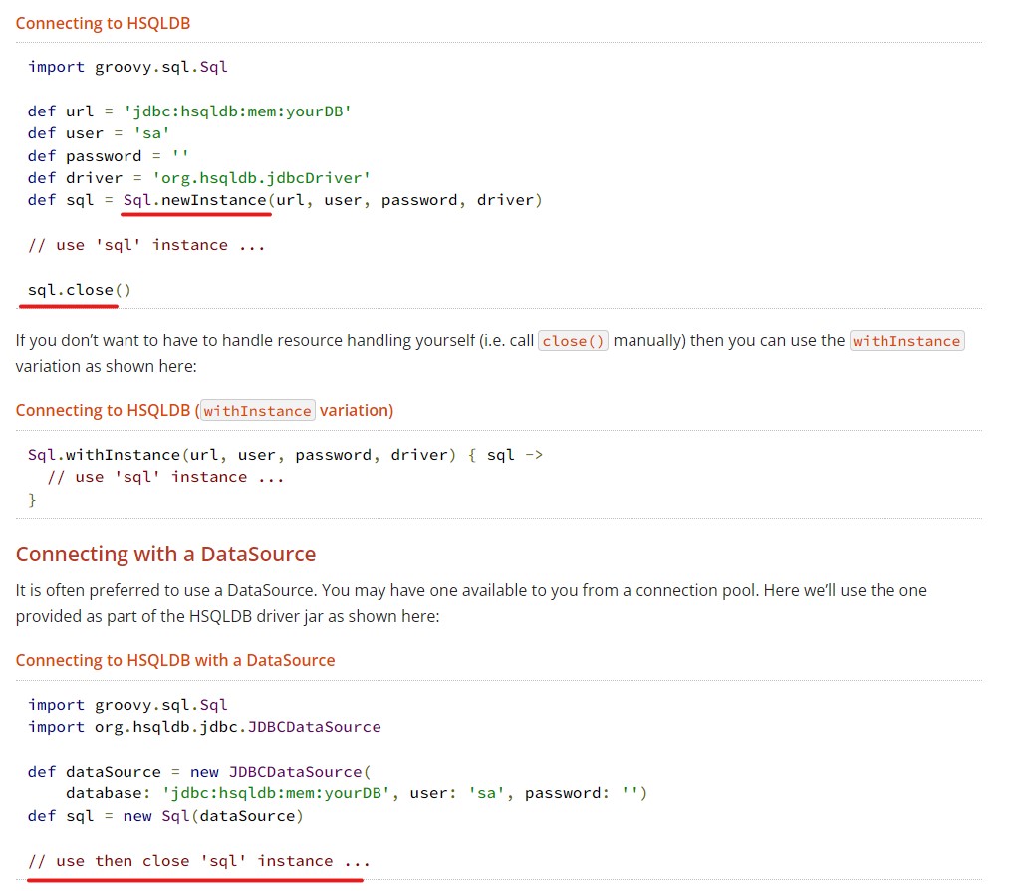The image size is (1012, 891).
Task: Click the withInstance variation block title
Action: pos(204,410)
